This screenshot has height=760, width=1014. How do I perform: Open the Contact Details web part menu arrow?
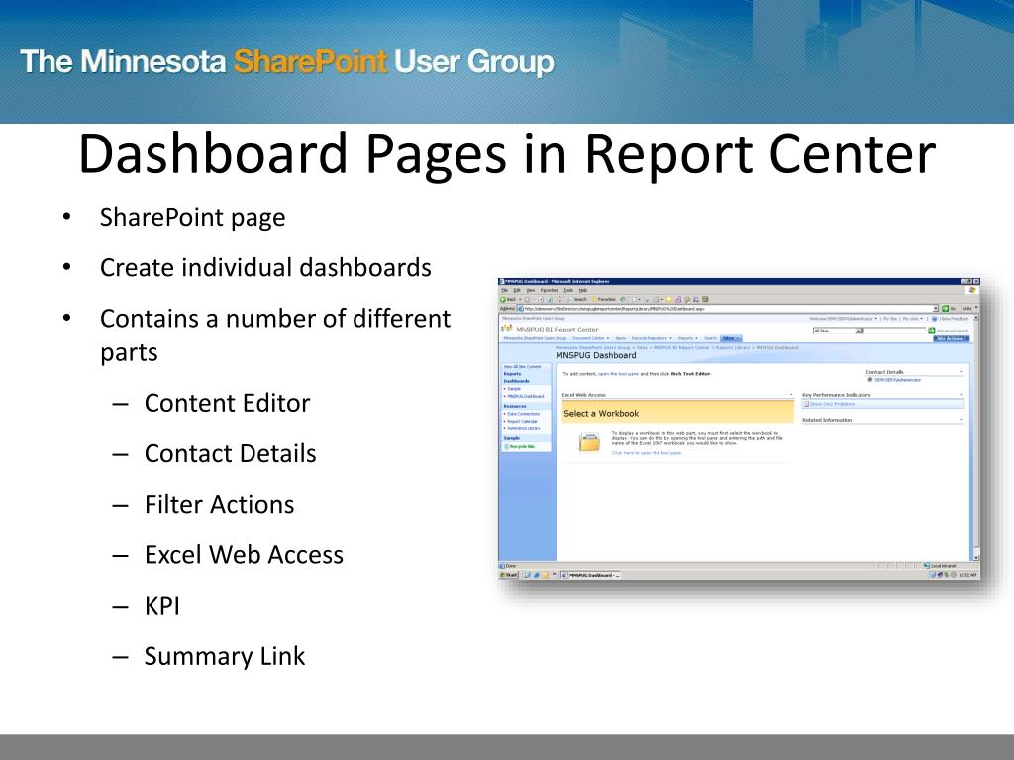coord(961,372)
